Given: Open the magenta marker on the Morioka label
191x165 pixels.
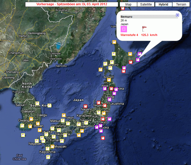Looking at the screenshot, I should tap(116, 89).
